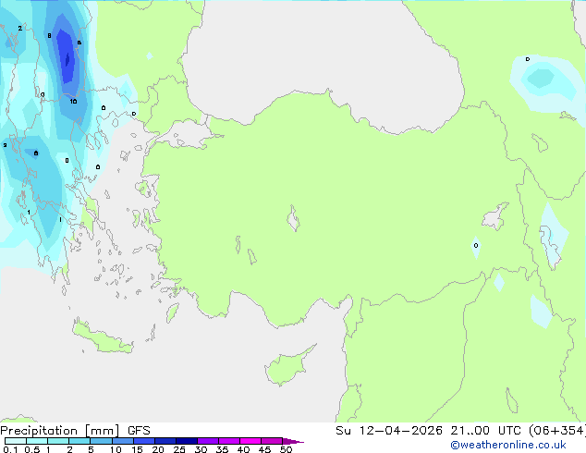Click the '10' precipitation value on the map

73,102
